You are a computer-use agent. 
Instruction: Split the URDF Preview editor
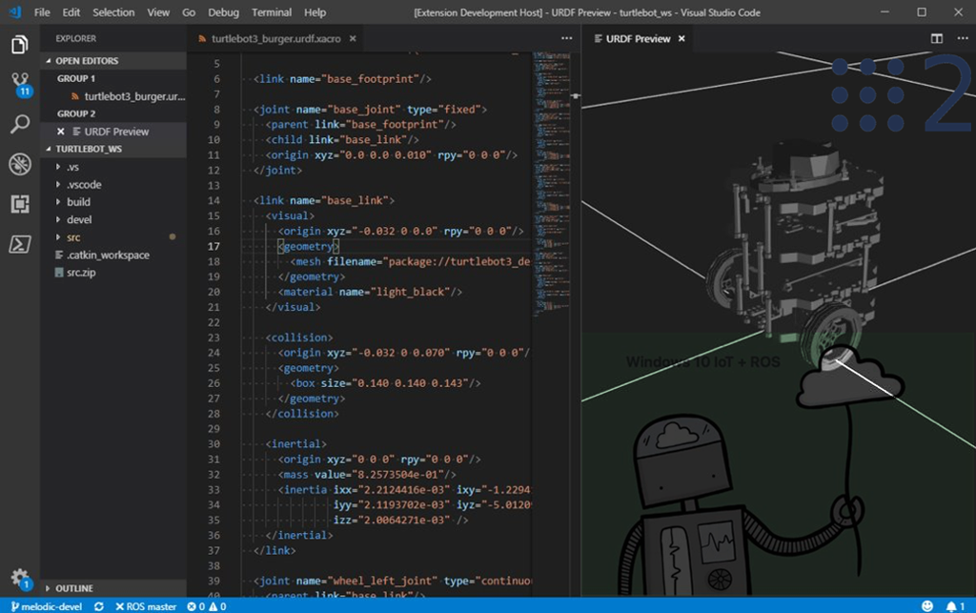pos(937,38)
